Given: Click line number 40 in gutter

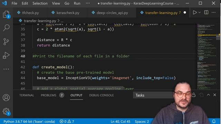Looking at the screenshot, I should click(x=23, y=56).
